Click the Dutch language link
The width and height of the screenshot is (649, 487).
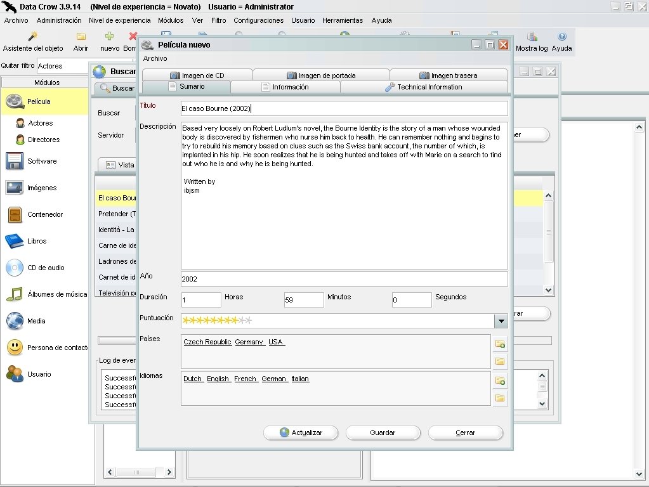coord(193,379)
